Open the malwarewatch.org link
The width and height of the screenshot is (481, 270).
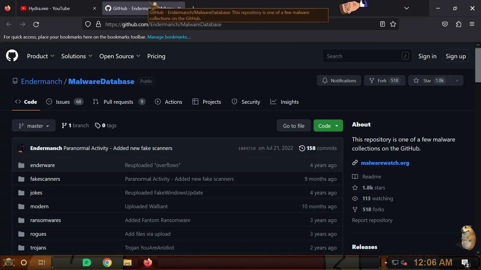click(385, 163)
